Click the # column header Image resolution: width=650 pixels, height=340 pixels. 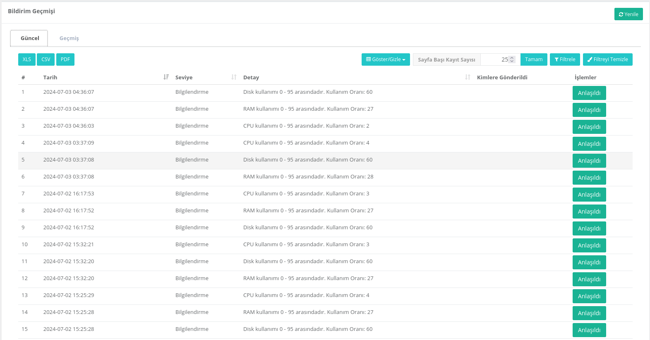click(x=23, y=77)
